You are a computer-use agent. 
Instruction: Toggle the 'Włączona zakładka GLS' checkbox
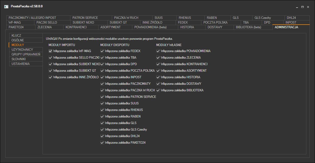[x=102, y=123]
